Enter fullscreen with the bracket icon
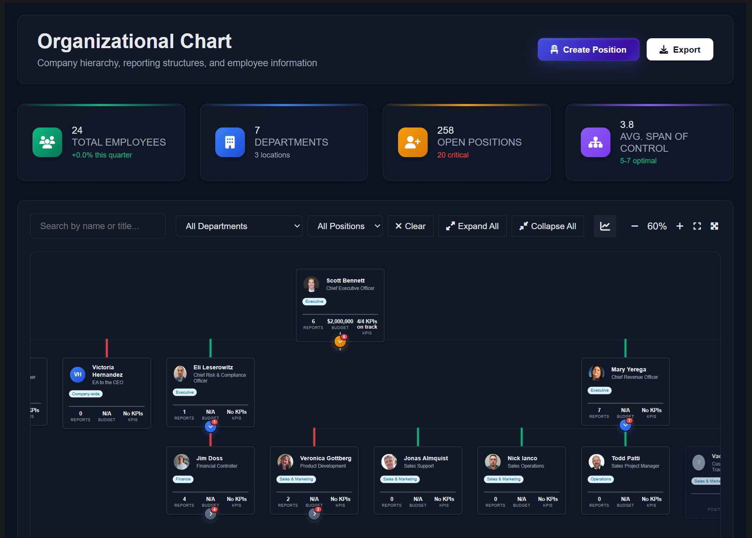The image size is (752, 538). click(697, 226)
